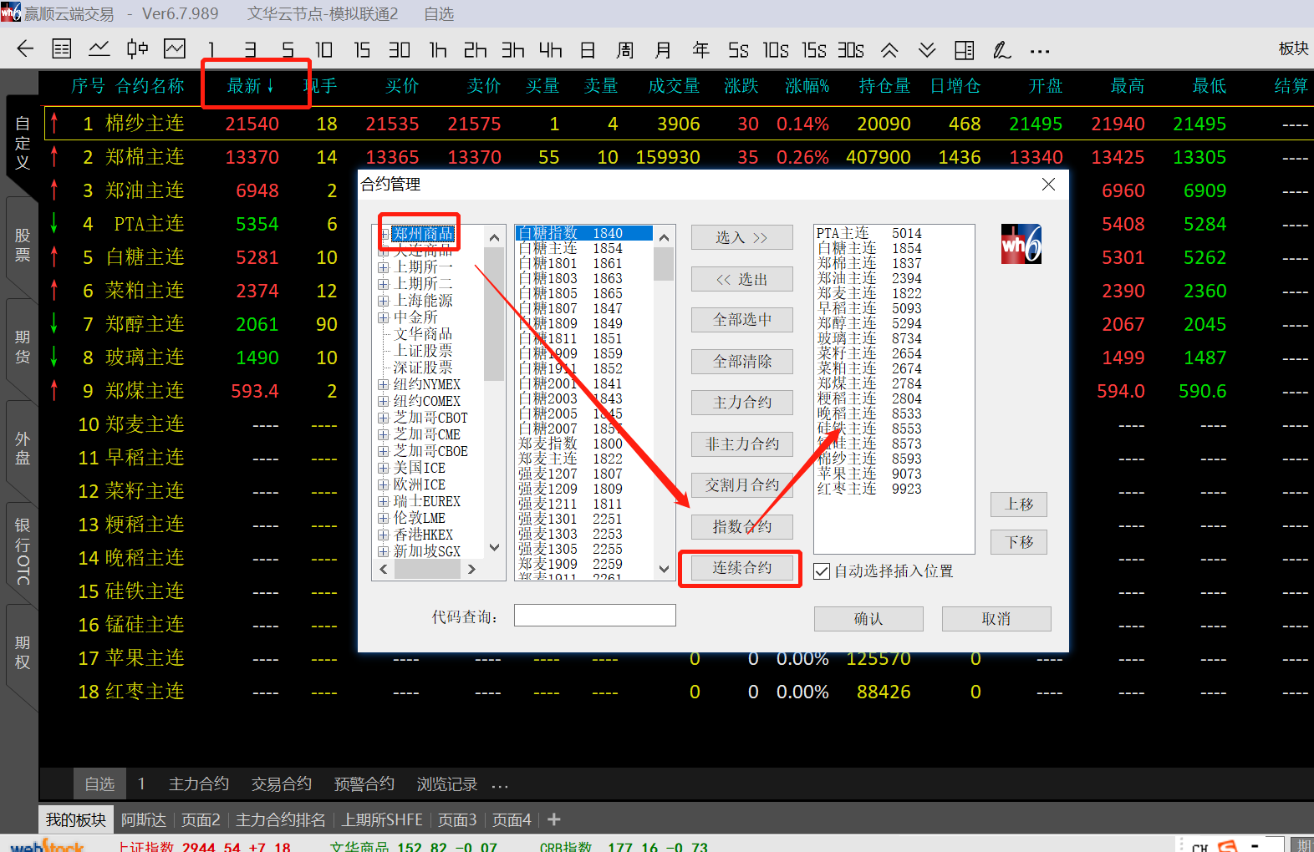
Task: Expand the 伦敦LME tree node
Action: point(383,518)
